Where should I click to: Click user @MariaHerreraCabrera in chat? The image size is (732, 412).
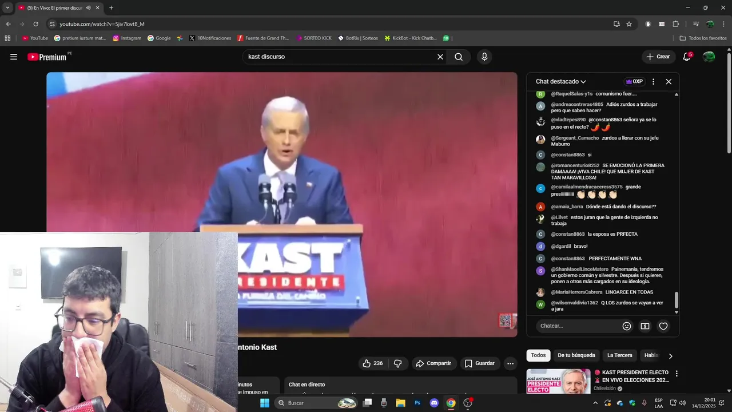pos(576,292)
